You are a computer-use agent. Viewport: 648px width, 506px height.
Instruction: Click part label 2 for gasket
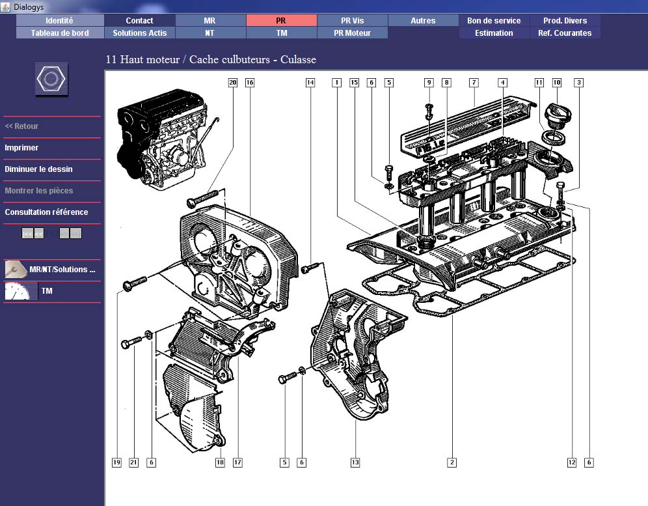coord(452,462)
